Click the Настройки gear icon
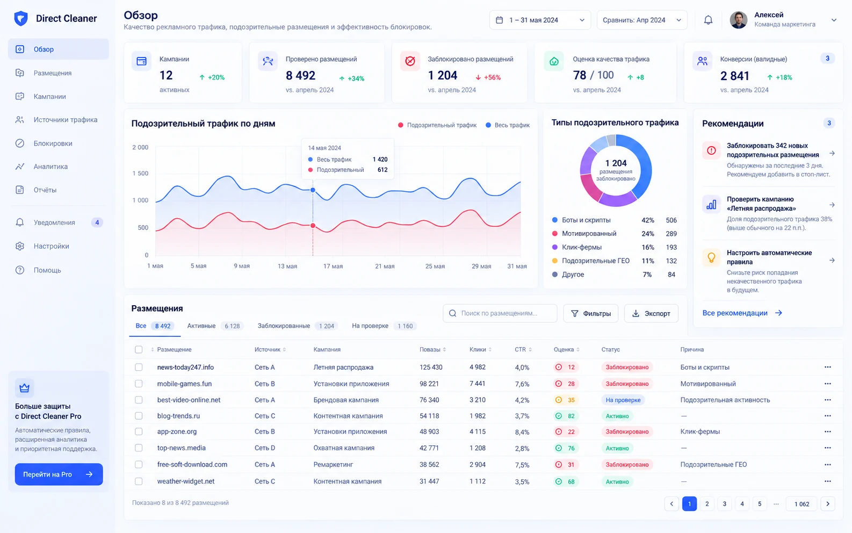The width and height of the screenshot is (852, 533). coord(20,246)
